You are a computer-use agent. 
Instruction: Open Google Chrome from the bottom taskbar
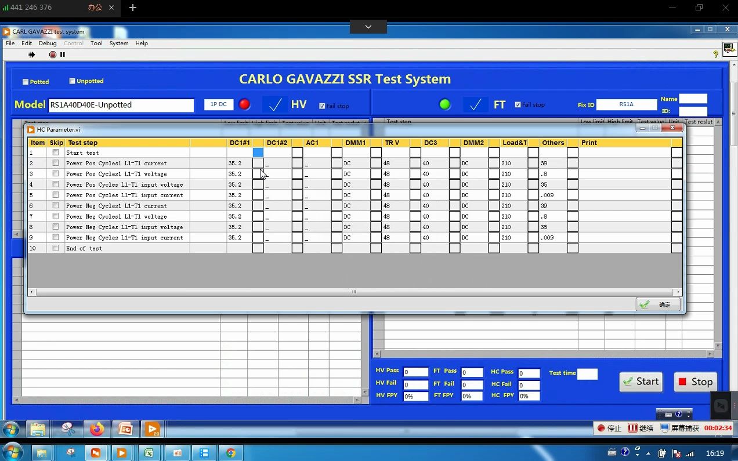(x=231, y=453)
